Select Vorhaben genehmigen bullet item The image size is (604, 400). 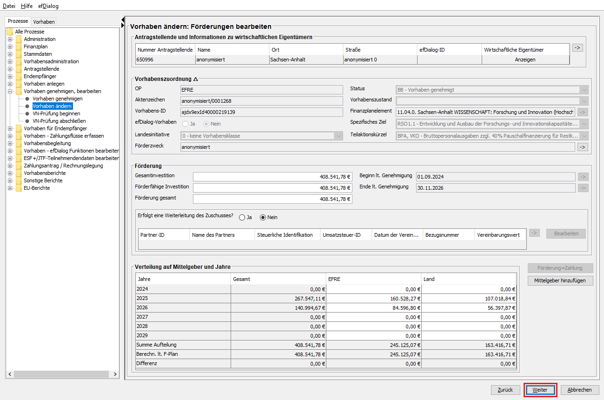(x=27, y=99)
